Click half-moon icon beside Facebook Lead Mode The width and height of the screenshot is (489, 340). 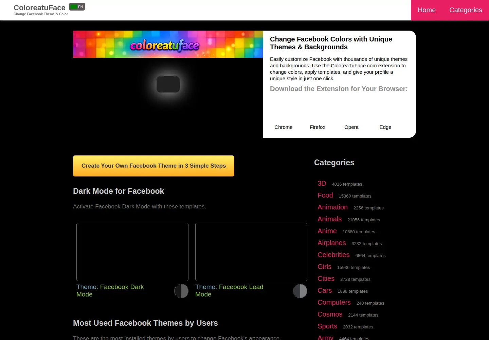(x=300, y=291)
